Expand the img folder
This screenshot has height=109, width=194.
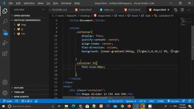23,25
